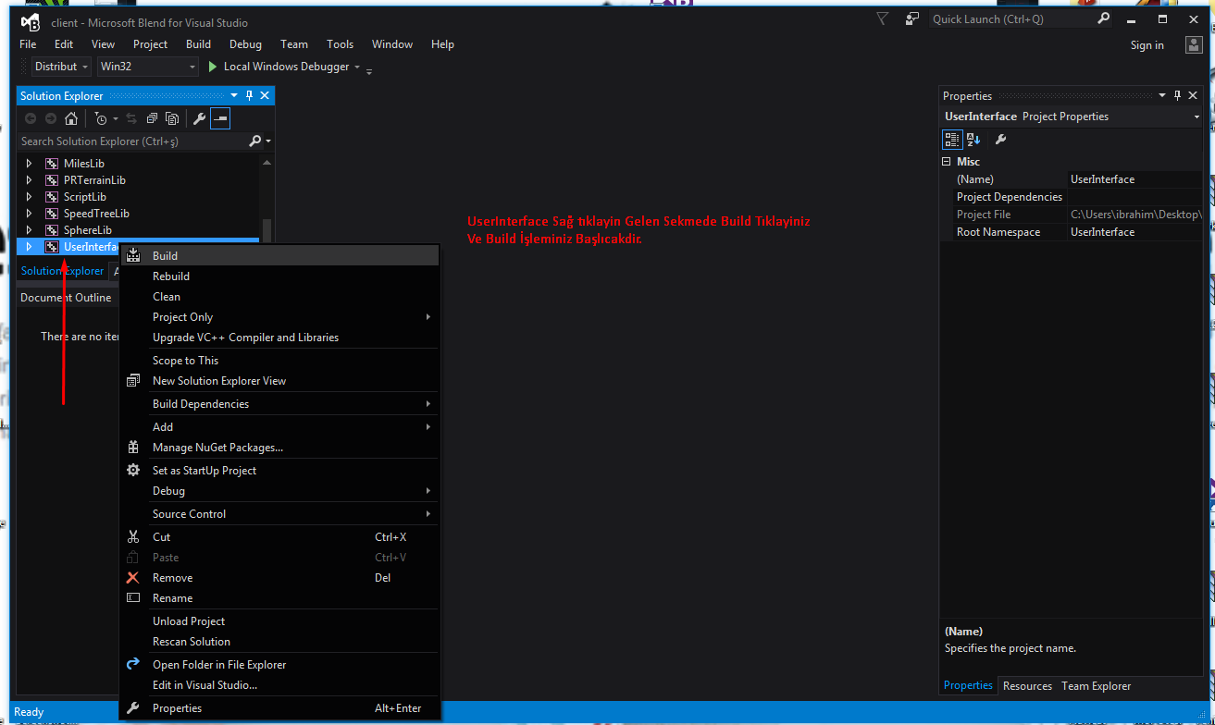Open the Win32 platform dropdown
Screen dimensions: 1215x725
pyautogui.click(x=148, y=67)
